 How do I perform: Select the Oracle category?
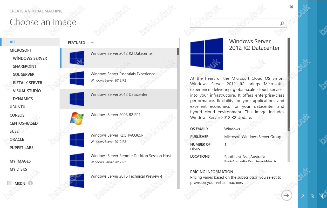17,139
